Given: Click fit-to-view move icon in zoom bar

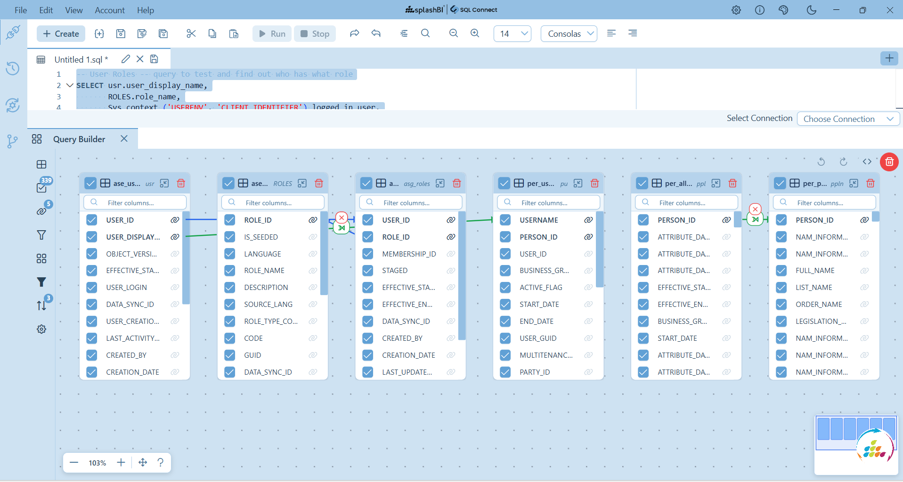Looking at the screenshot, I should point(143,463).
